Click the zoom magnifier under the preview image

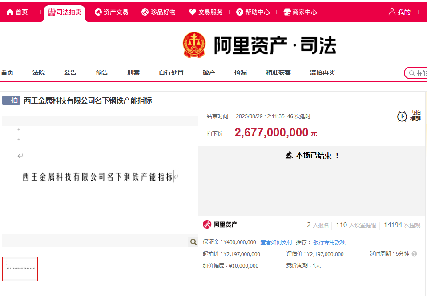click(193, 242)
